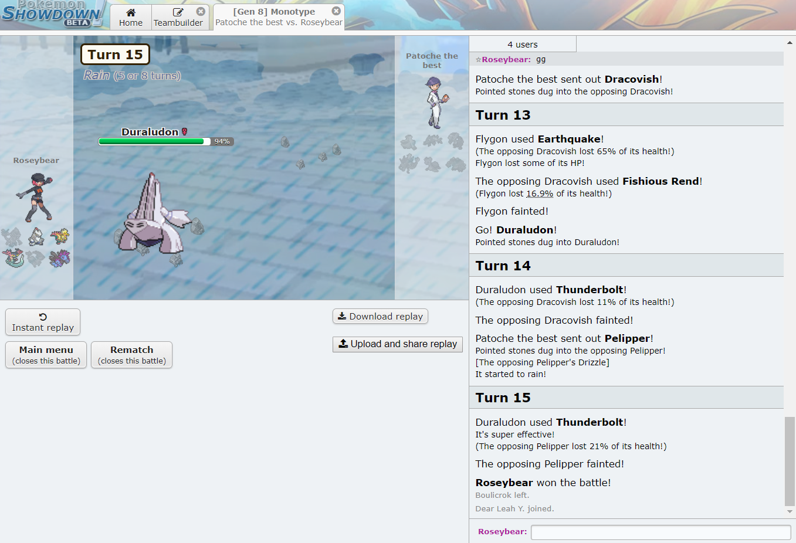This screenshot has height=543, width=796.
Task: Select the [Gen 8] Monotype battle tab
Action: [279, 17]
